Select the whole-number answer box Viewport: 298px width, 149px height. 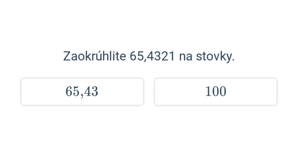point(216,92)
